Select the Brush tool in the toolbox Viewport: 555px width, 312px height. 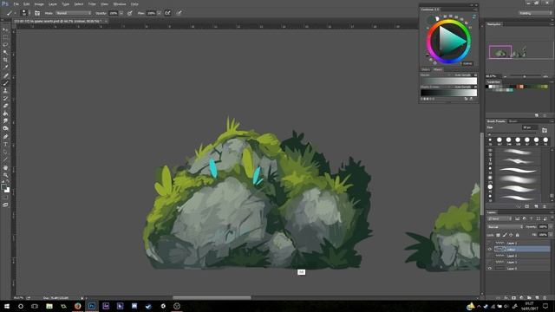pos(5,83)
